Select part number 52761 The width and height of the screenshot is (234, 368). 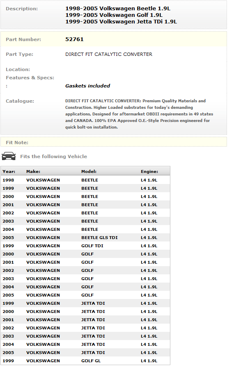point(74,39)
